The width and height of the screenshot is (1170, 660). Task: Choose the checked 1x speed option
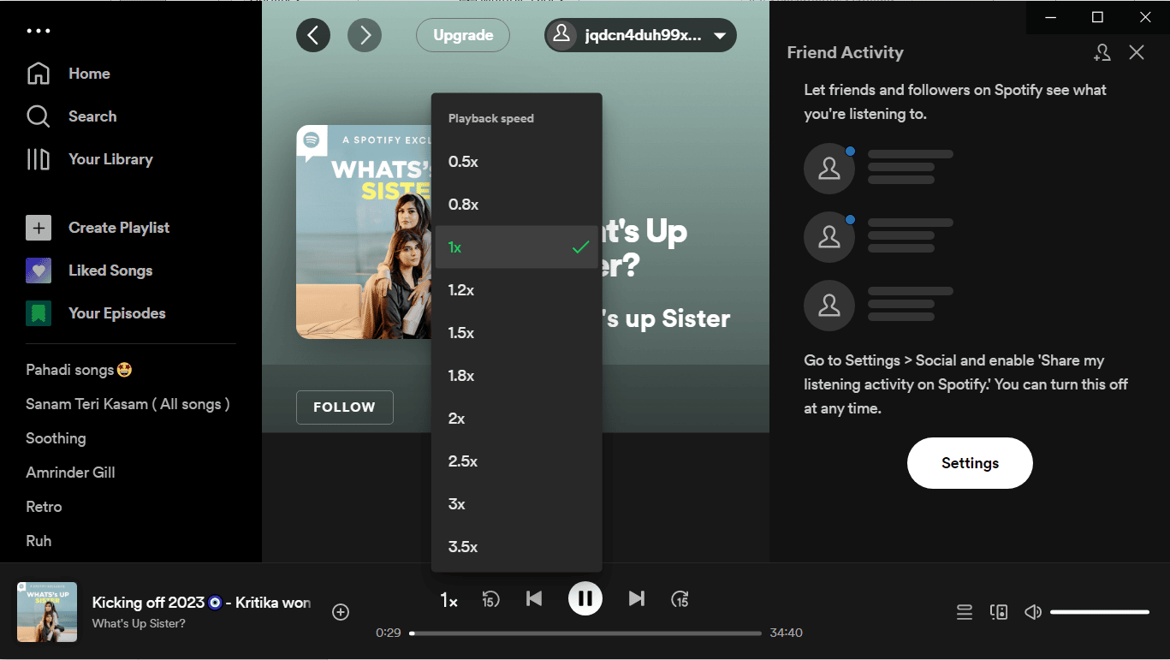pyautogui.click(x=517, y=247)
